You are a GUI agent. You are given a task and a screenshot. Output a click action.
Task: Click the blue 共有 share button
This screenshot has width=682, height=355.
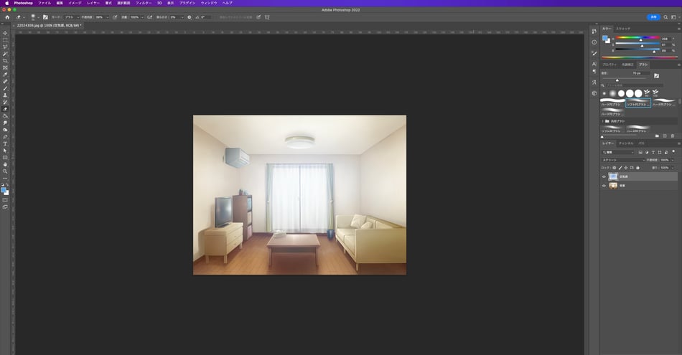[x=653, y=16]
